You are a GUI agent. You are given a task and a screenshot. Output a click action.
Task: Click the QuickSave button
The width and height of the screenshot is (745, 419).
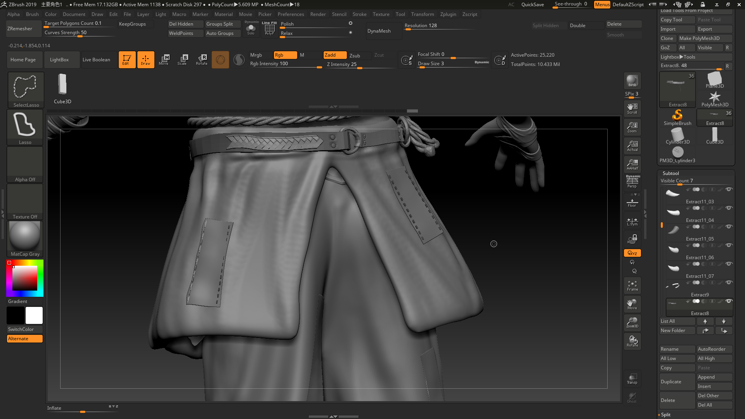click(532, 5)
